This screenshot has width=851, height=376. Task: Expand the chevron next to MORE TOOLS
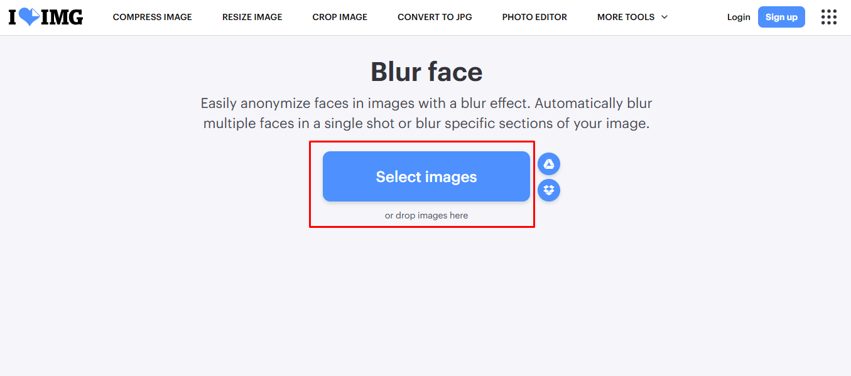(666, 18)
